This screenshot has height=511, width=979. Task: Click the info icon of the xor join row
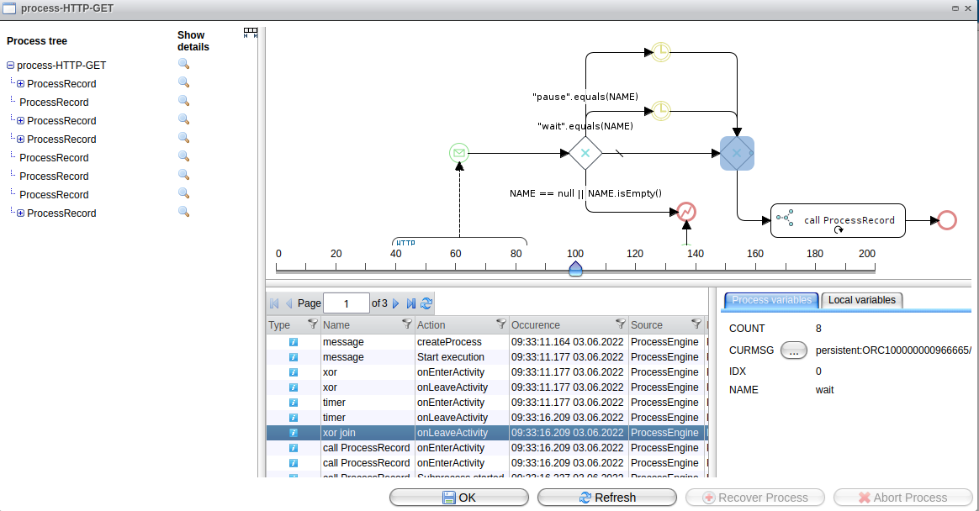(294, 432)
